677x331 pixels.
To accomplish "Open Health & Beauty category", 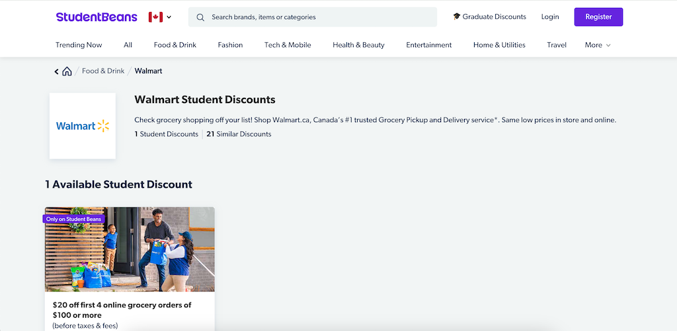I will click(358, 45).
